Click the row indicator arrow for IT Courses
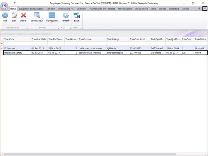This screenshot has height=156, width=208. pyautogui.click(x=2, y=48)
